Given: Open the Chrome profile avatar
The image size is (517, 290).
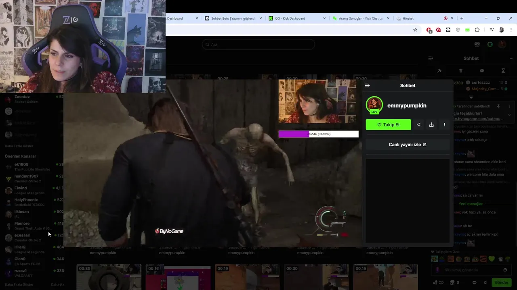Looking at the screenshot, I should (502, 30).
